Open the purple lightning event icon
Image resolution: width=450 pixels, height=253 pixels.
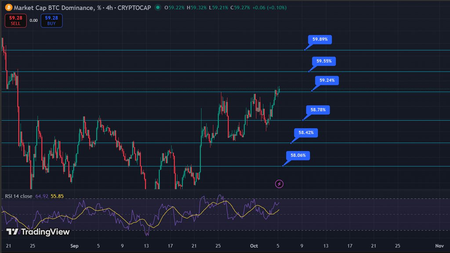(x=279, y=184)
